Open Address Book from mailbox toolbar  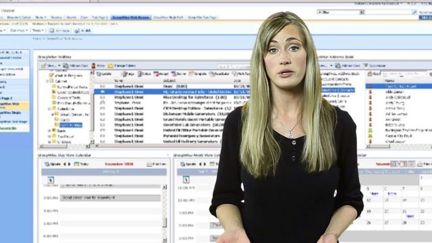point(76,65)
